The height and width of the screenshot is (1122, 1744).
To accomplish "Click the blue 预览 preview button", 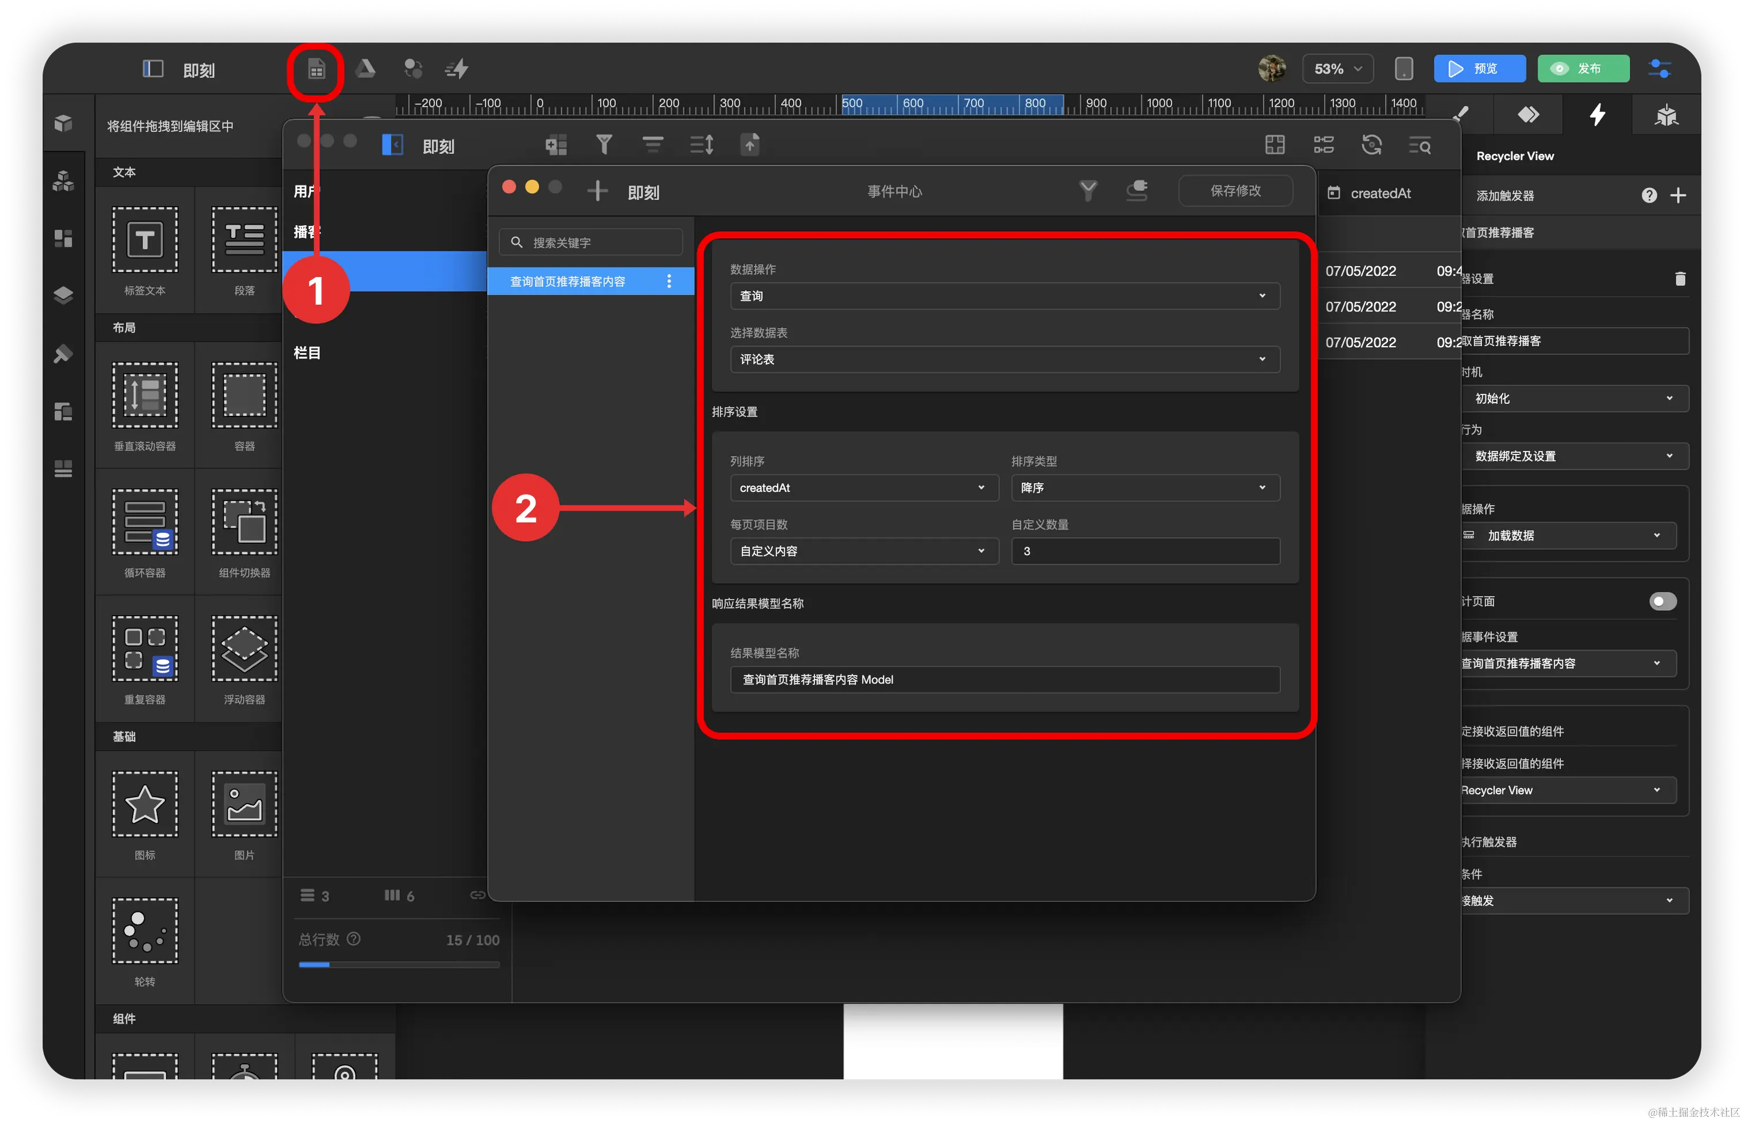I will [x=1479, y=69].
